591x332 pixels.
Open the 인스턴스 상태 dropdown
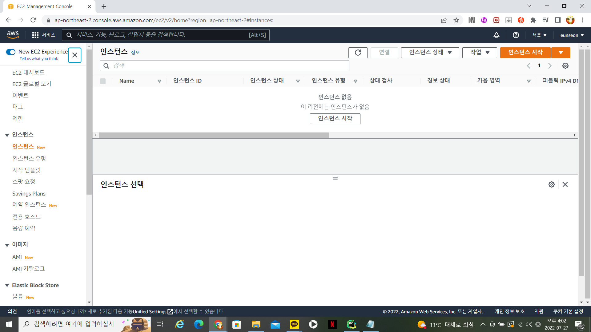(x=430, y=53)
